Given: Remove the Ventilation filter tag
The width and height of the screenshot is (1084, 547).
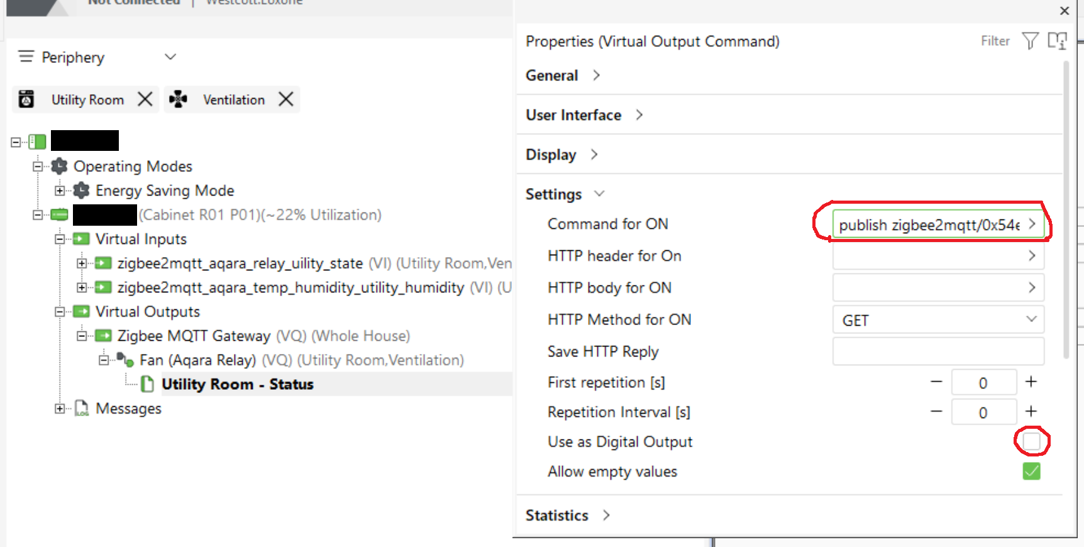Looking at the screenshot, I should point(286,99).
